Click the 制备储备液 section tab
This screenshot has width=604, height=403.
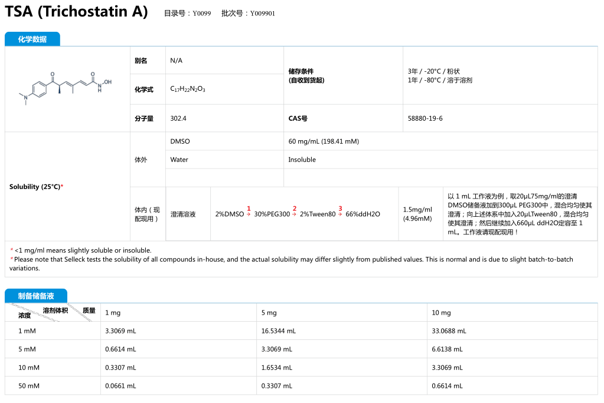(36, 296)
